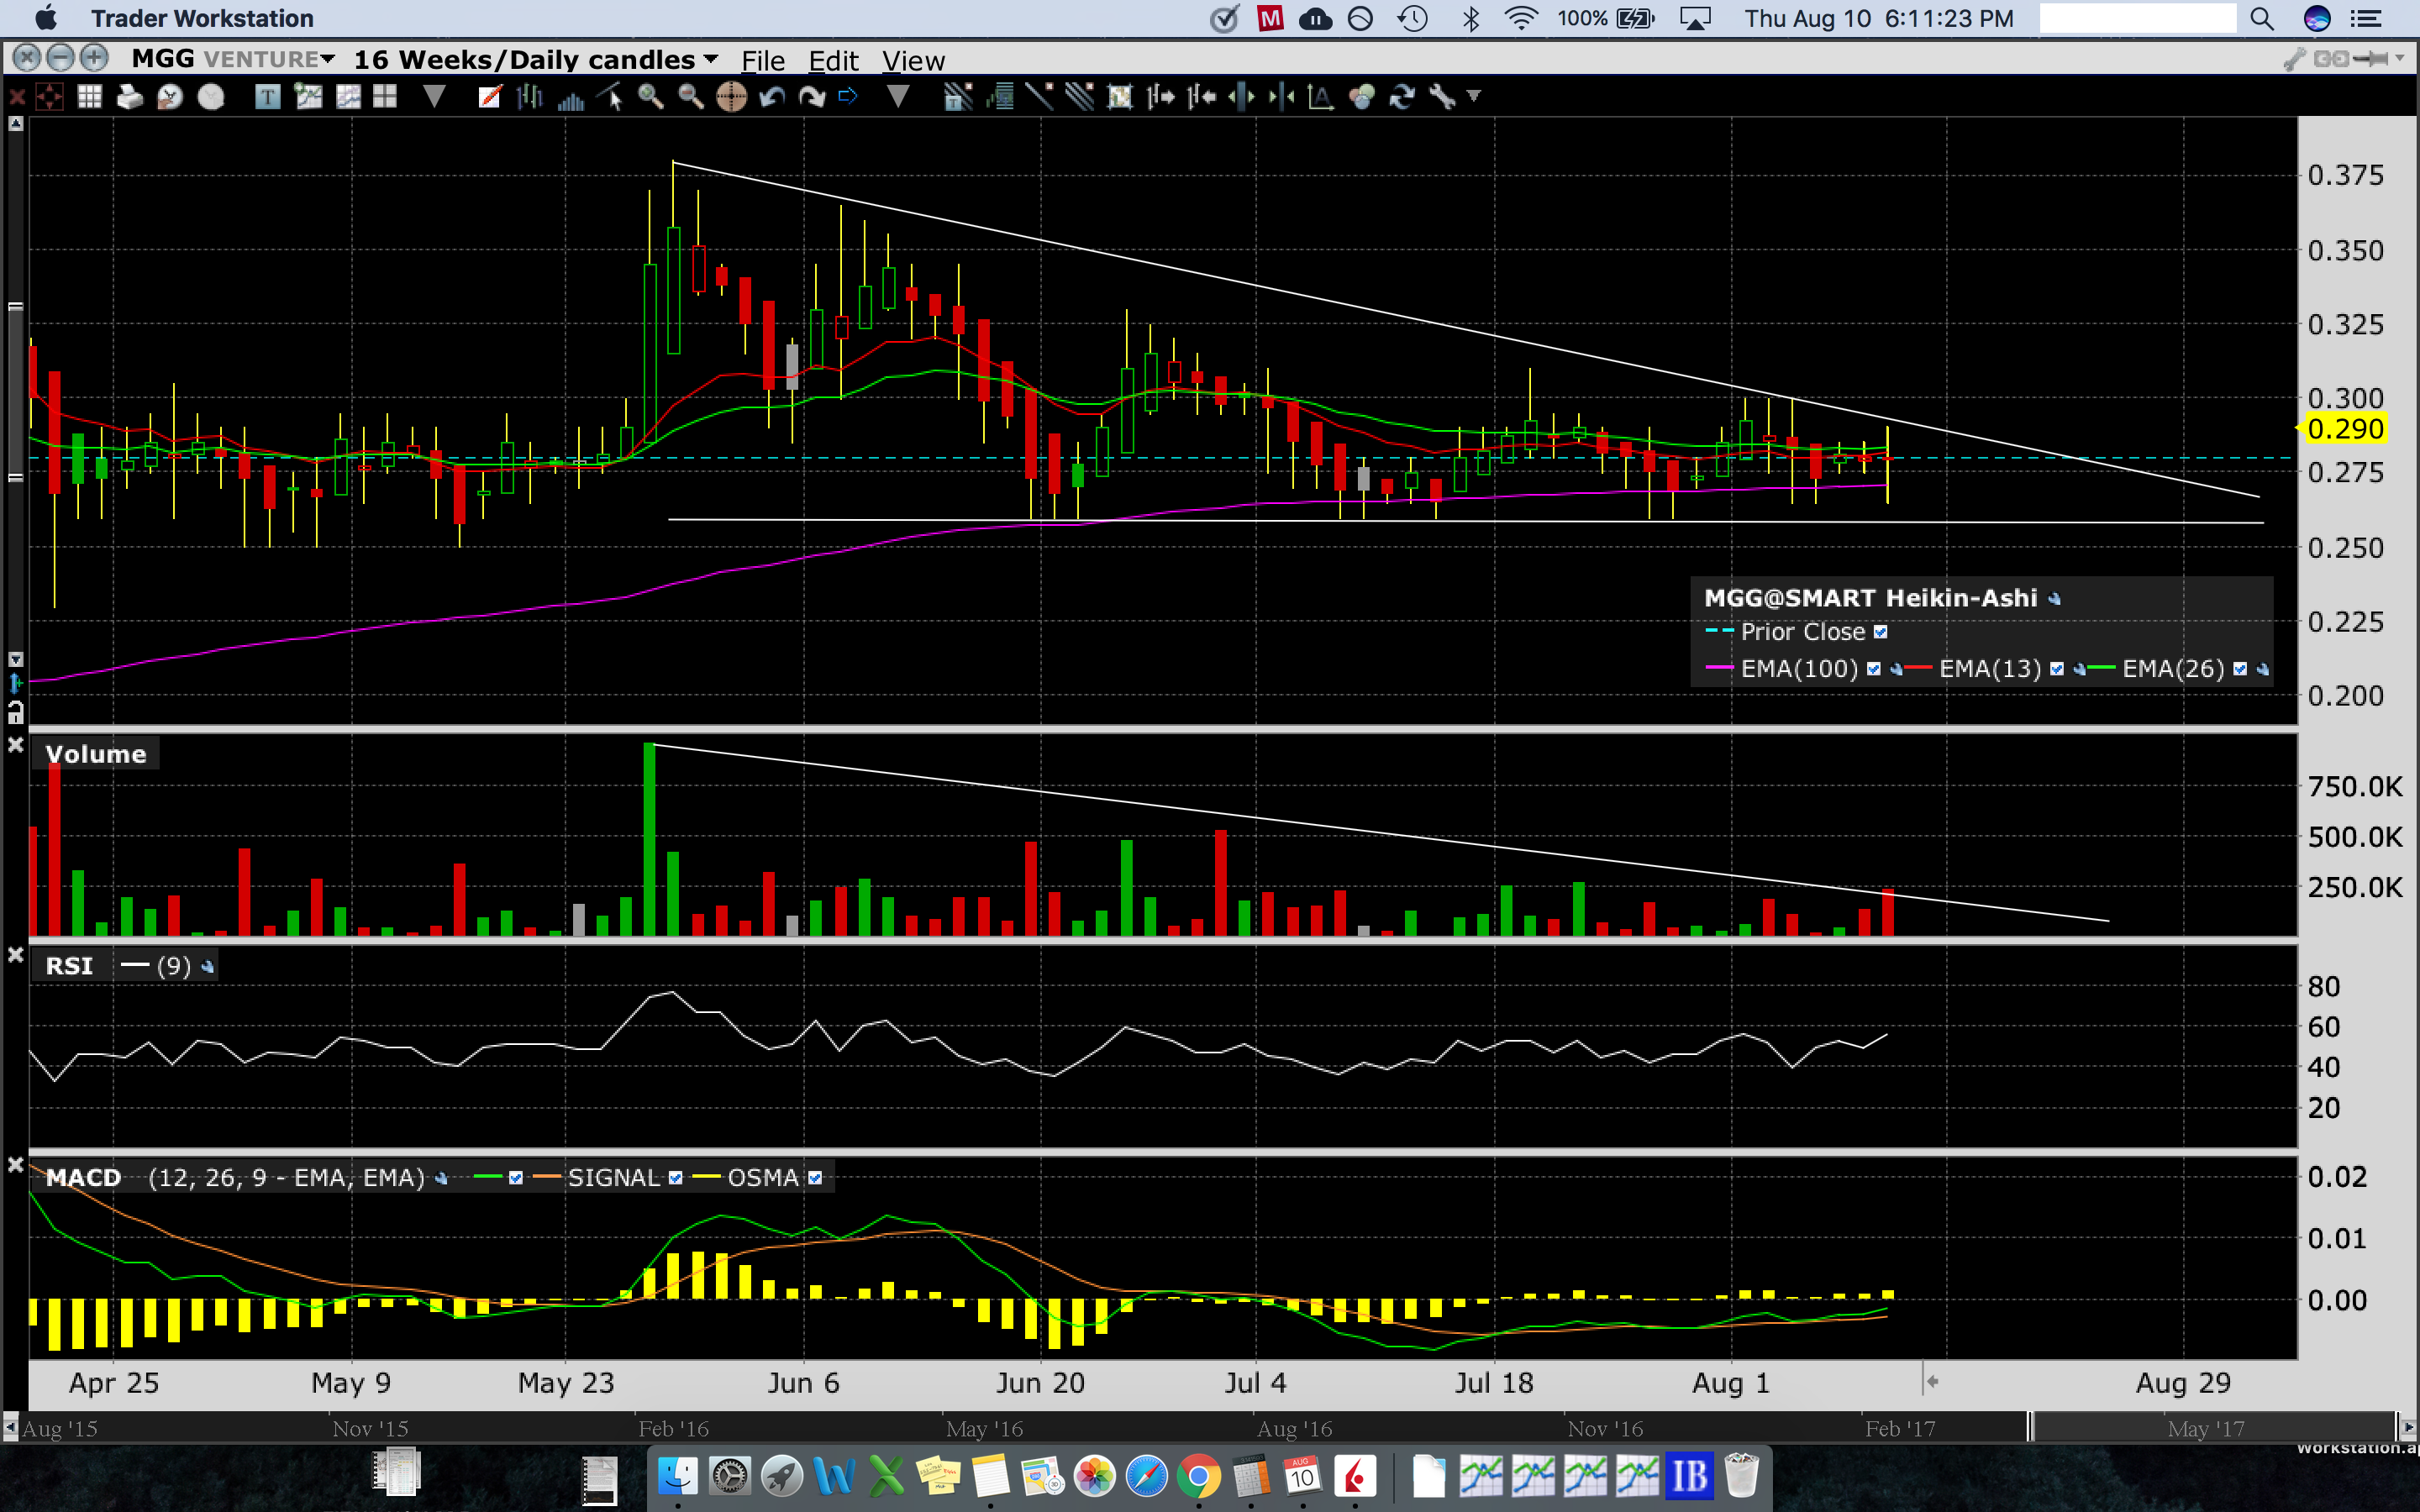Switch to bar chart type icon
This screenshot has height=1512, width=2420.
click(x=530, y=97)
